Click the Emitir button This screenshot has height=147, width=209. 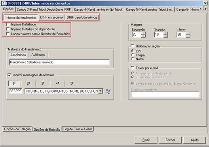(146, 140)
